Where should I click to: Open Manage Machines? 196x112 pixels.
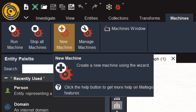[87, 37]
